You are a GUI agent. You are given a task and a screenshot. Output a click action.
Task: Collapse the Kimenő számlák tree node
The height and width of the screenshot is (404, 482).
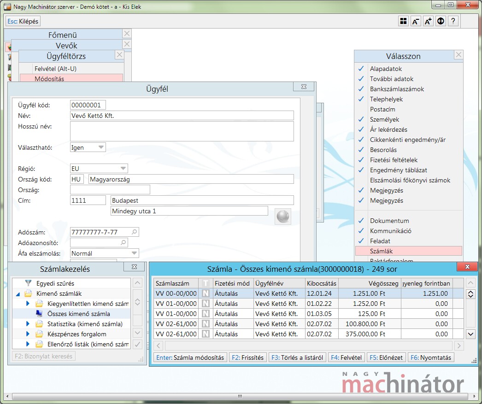pos(18,294)
